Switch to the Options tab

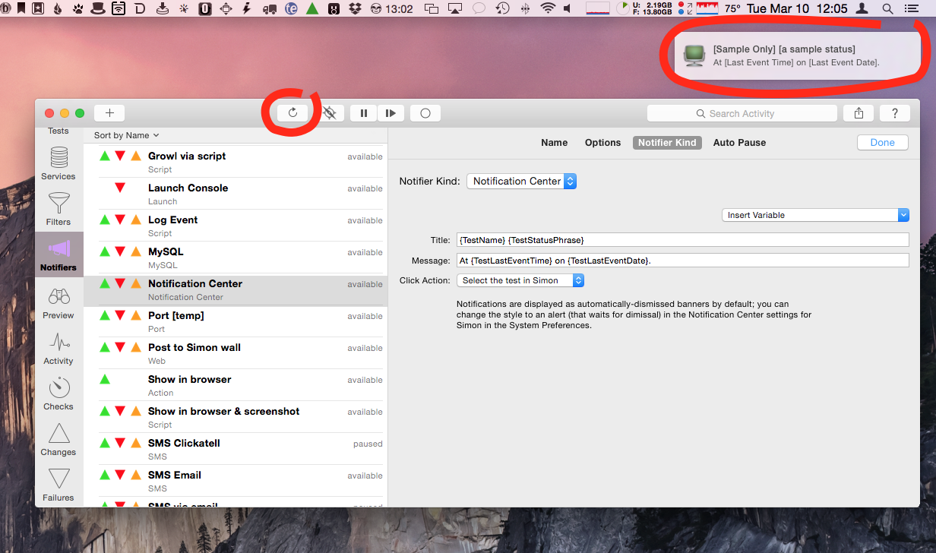pos(602,142)
